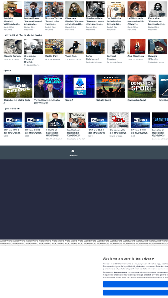168x298 pixels.
Task: Play the Claude Cahun portrait episode
Action: pyautogui.click(x=13, y=46)
